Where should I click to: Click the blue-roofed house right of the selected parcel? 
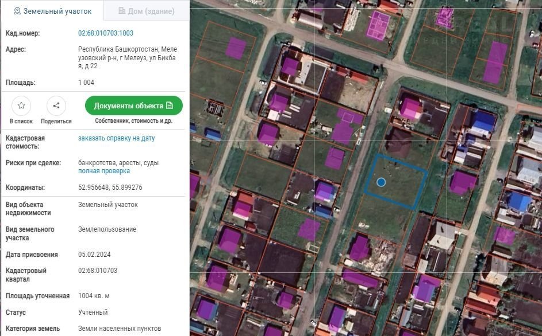[519, 202]
